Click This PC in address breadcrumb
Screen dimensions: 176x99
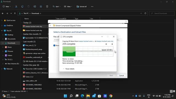[x=26, y=13]
